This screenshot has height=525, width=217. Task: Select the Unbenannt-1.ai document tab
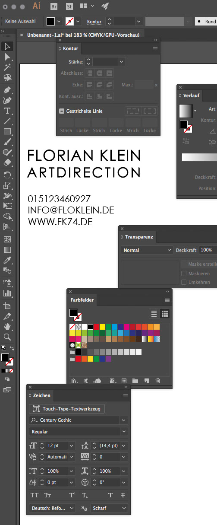pyautogui.click(x=82, y=35)
